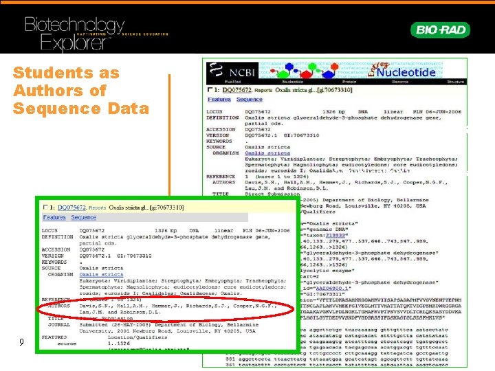The image size is (495, 371).
Task: Open the Oxalis stricta organism link in the green-framed inset
Action: click(101, 274)
